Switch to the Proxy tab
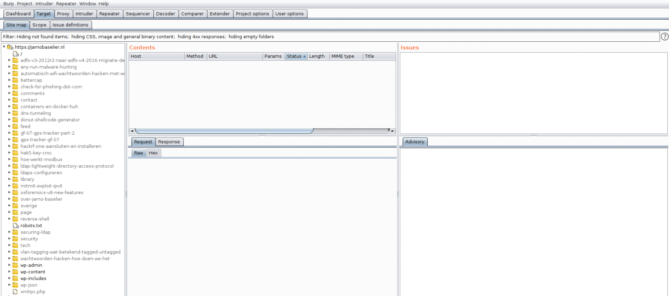Screen dimensions: 669x296 [63, 14]
